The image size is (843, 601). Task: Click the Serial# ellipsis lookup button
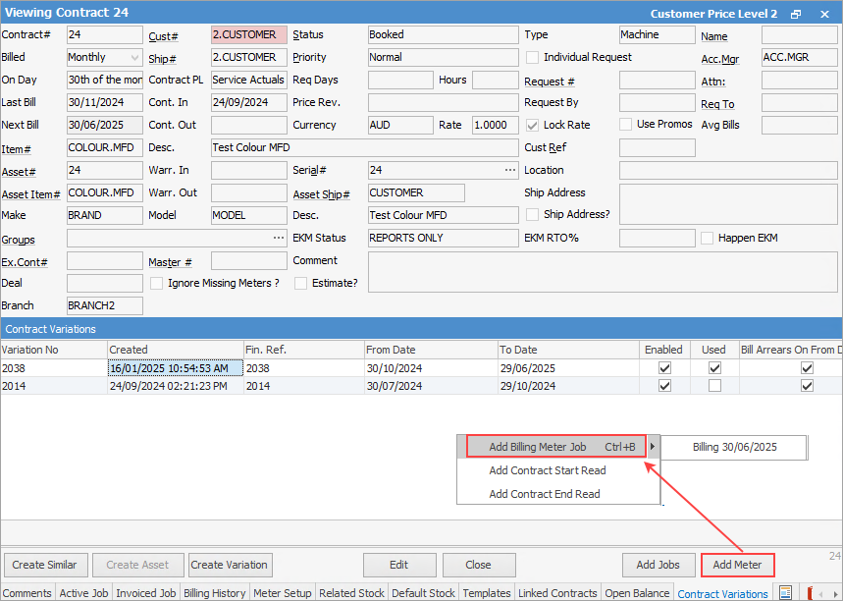point(509,170)
